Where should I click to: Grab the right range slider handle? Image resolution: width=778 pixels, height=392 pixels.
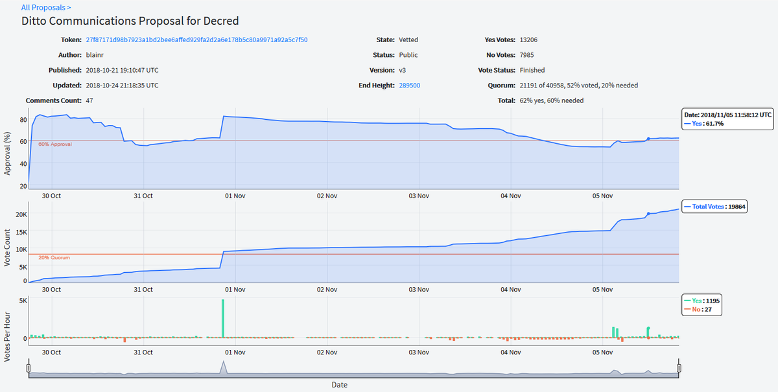click(679, 368)
